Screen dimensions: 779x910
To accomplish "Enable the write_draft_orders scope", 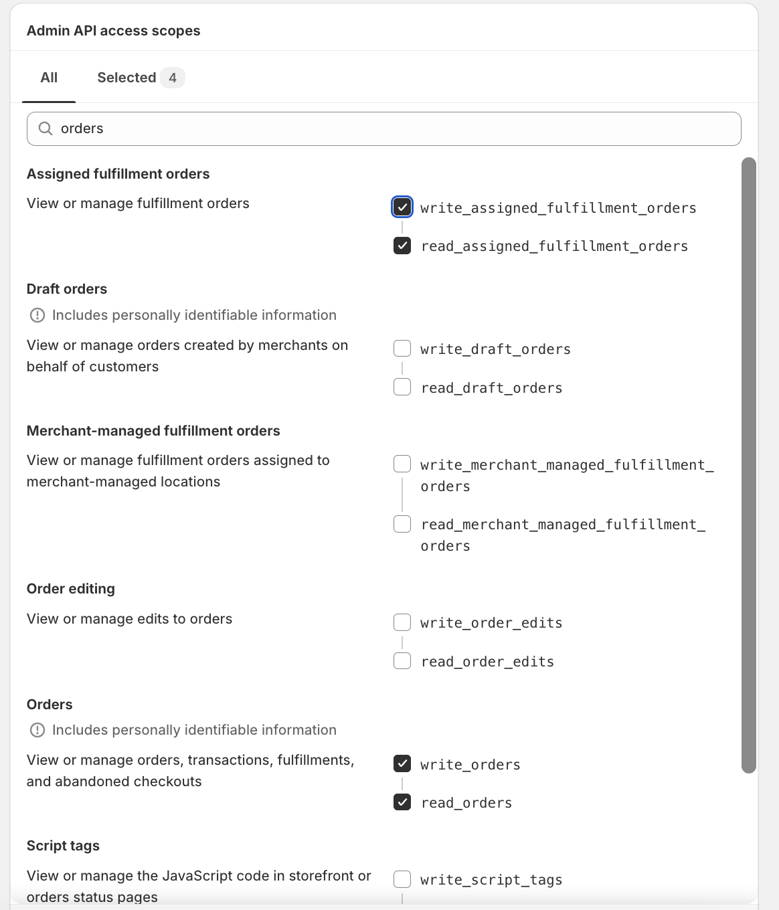I will tap(402, 349).
